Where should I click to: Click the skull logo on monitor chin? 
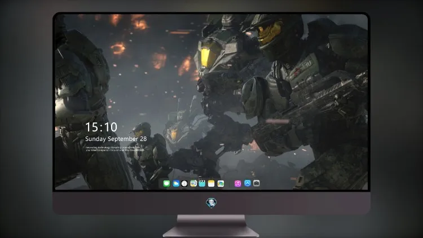[211, 202]
